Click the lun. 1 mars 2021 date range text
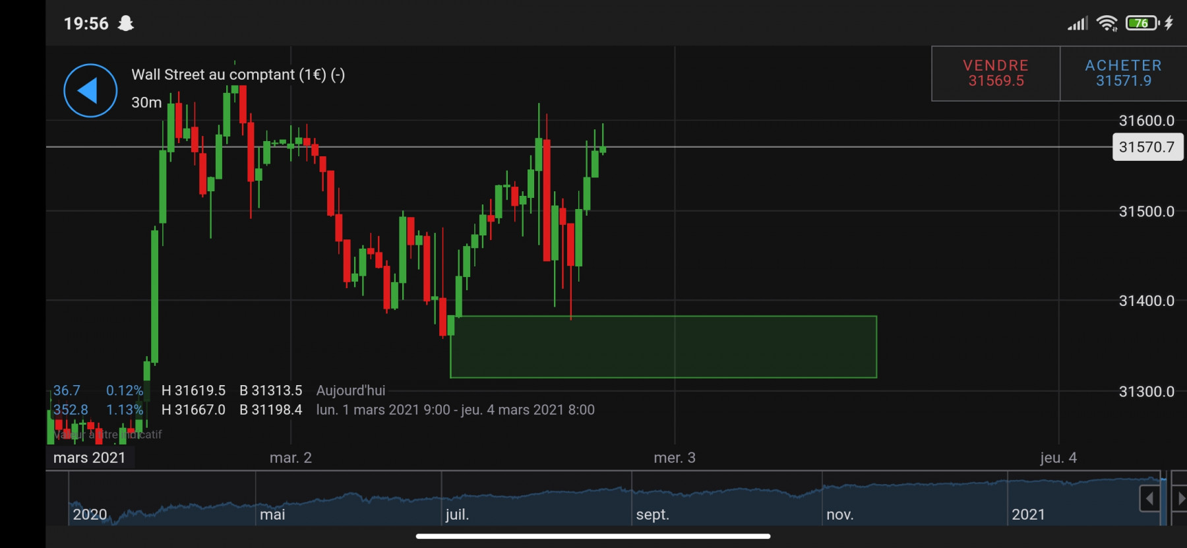The width and height of the screenshot is (1187, 548). pos(455,410)
